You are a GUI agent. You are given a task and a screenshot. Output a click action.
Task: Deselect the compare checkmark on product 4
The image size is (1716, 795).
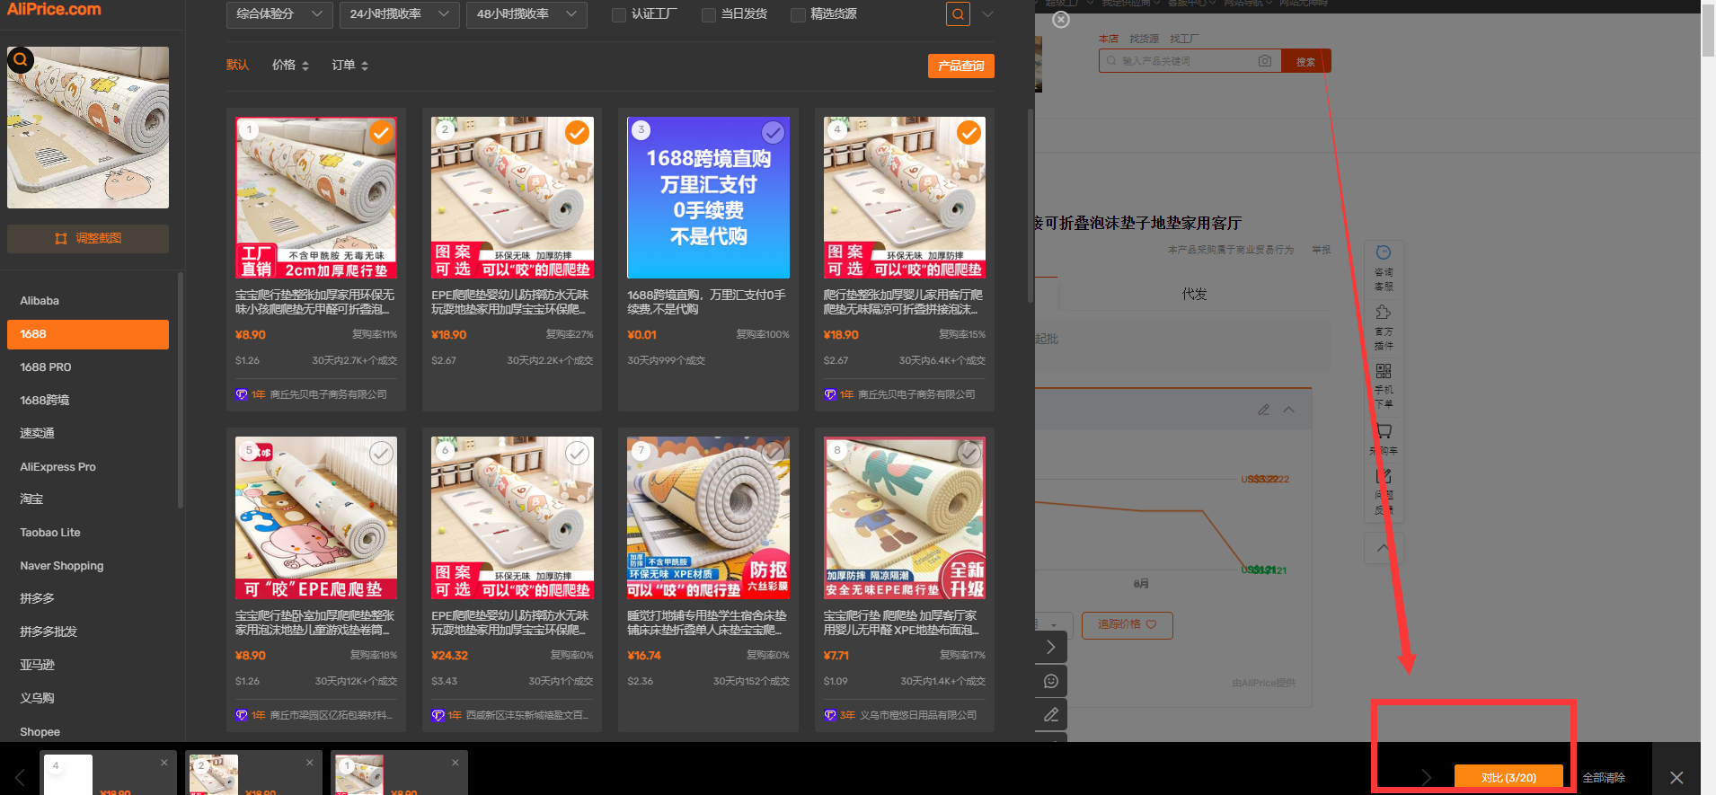point(969,133)
